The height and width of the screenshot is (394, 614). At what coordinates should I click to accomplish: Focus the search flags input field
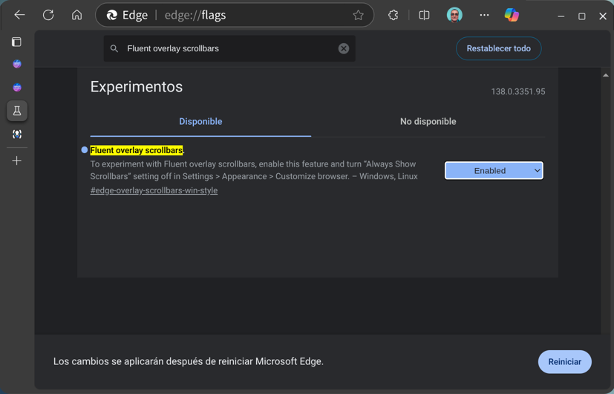229,48
